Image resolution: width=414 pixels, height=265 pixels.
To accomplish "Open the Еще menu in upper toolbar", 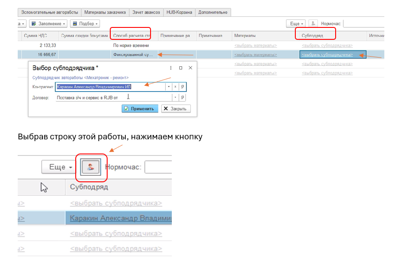I will (295, 23).
